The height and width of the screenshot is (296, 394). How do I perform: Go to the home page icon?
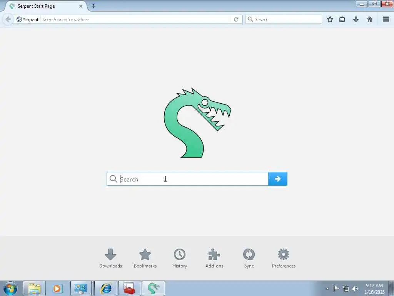click(x=370, y=19)
